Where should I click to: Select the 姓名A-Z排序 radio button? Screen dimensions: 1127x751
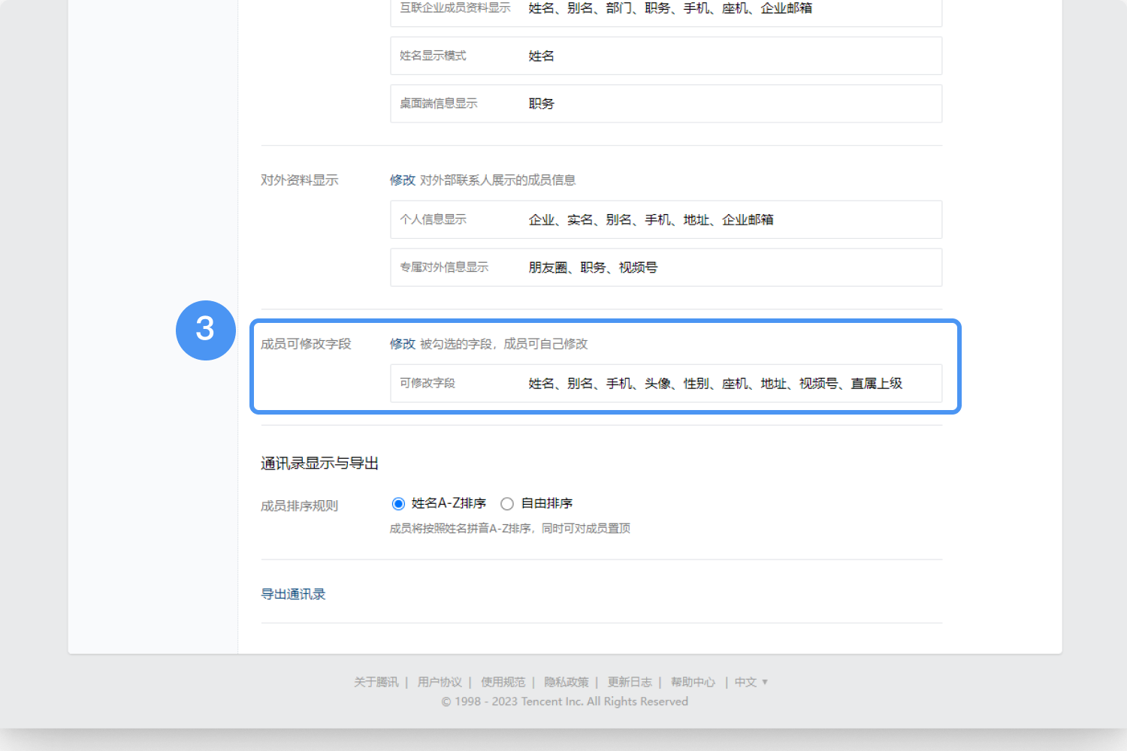click(398, 504)
